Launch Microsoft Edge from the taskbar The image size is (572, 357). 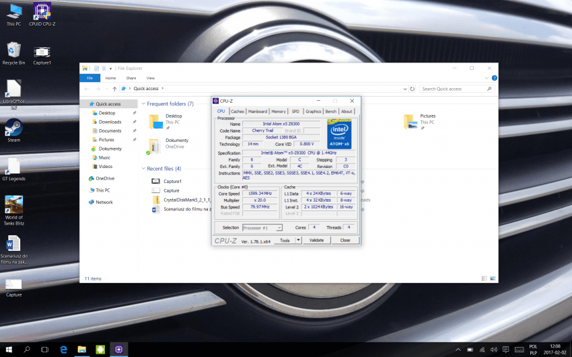tap(63, 350)
